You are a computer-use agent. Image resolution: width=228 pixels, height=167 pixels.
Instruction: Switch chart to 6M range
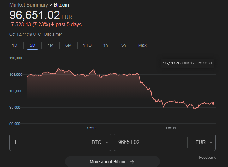(69, 45)
